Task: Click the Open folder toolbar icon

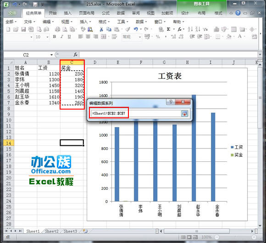Action: [16, 29]
